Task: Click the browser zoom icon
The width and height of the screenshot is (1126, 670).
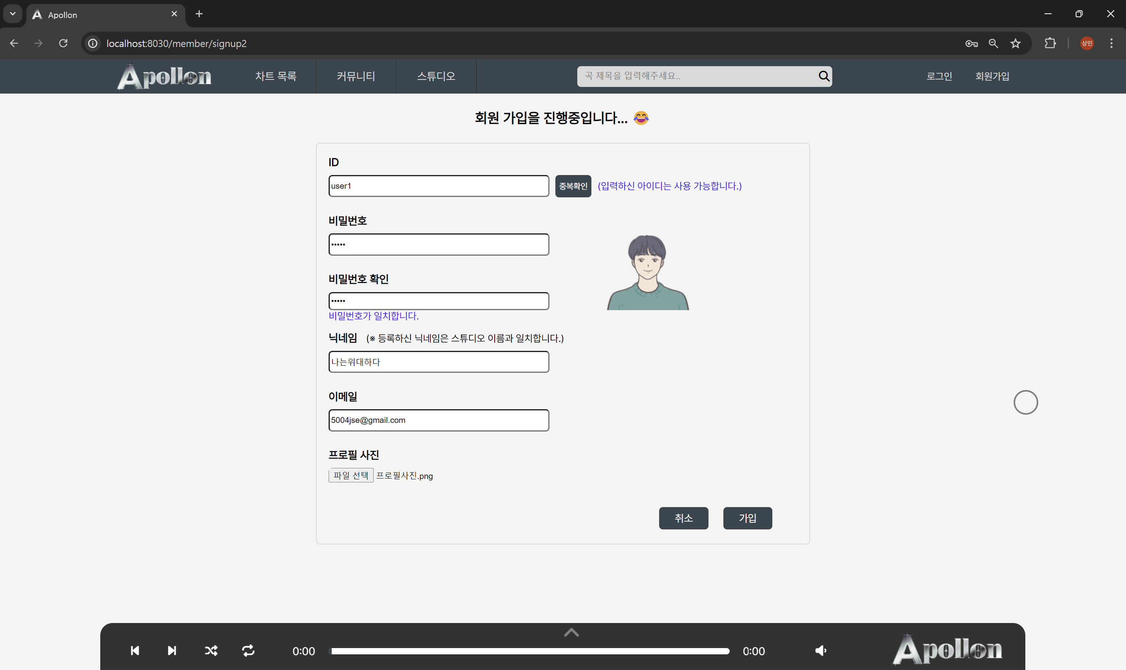Action: tap(993, 43)
